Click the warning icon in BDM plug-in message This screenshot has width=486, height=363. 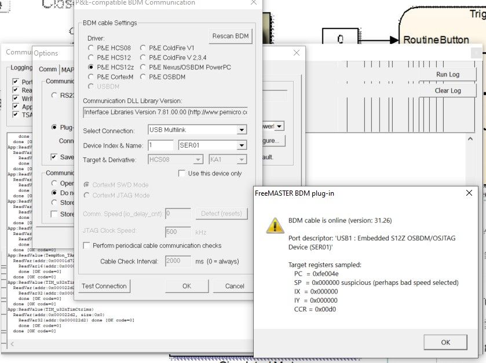coord(275,225)
